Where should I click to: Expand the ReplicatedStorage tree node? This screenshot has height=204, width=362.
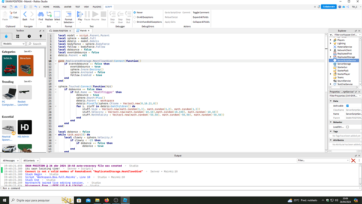331,57
